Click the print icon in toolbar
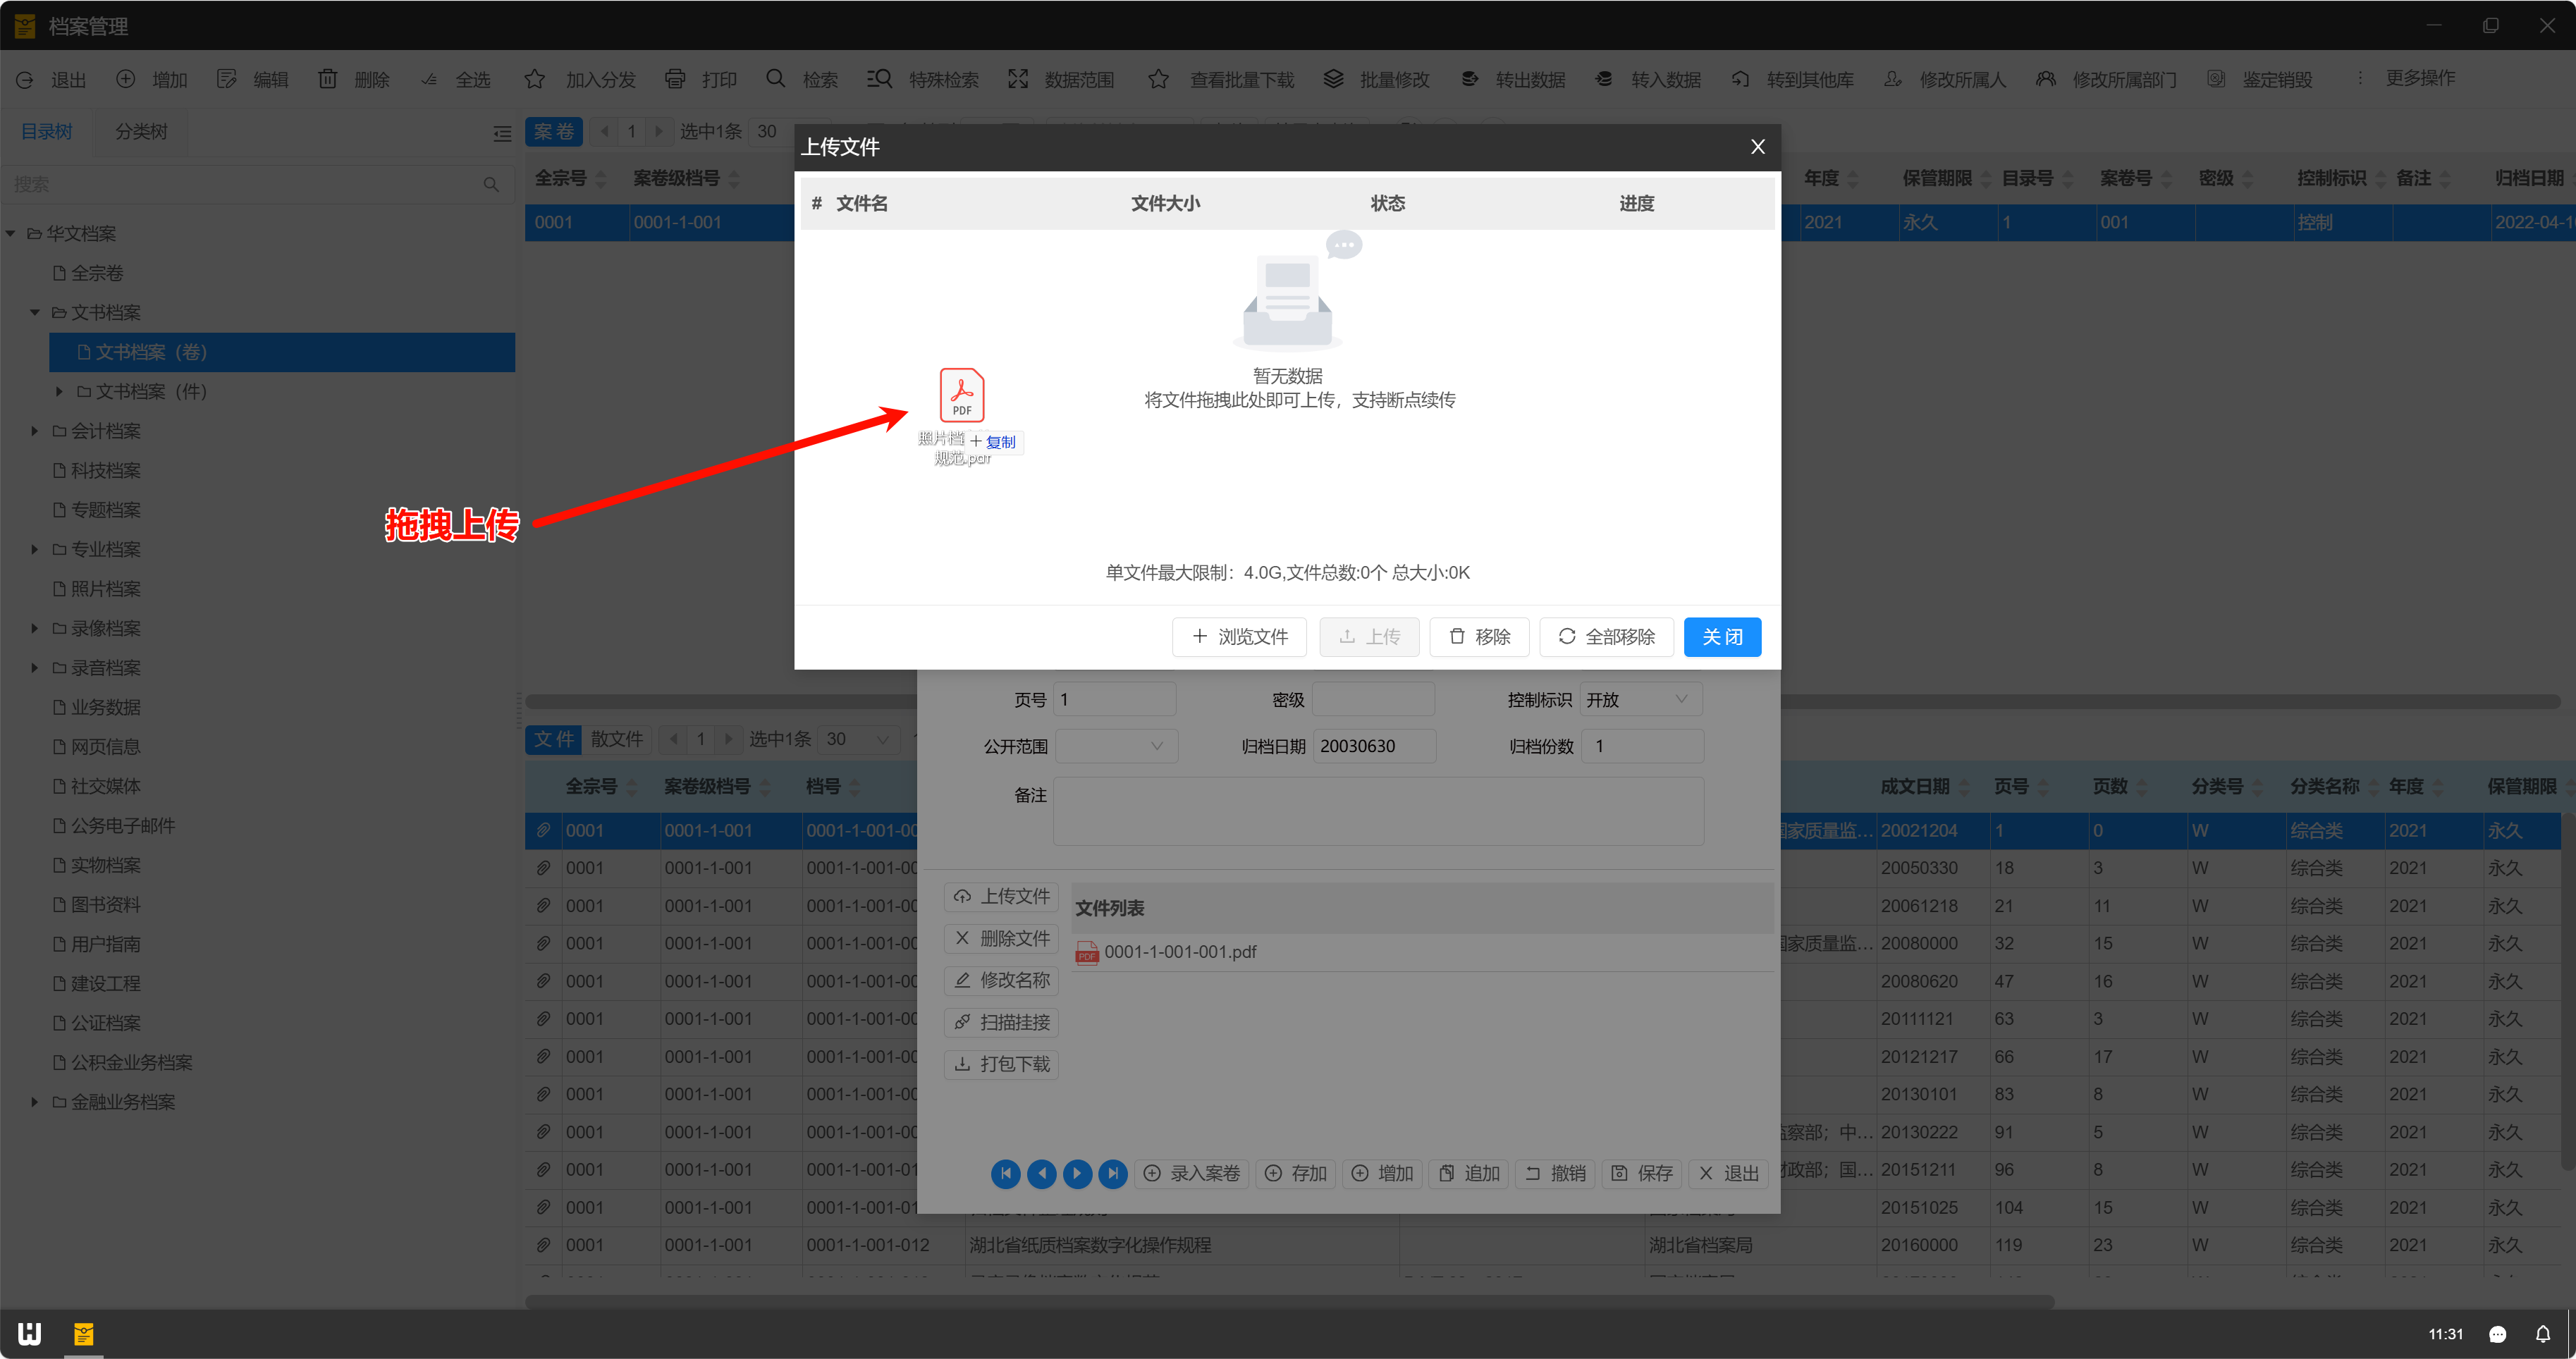This screenshot has width=2576, height=1359. [x=675, y=79]
